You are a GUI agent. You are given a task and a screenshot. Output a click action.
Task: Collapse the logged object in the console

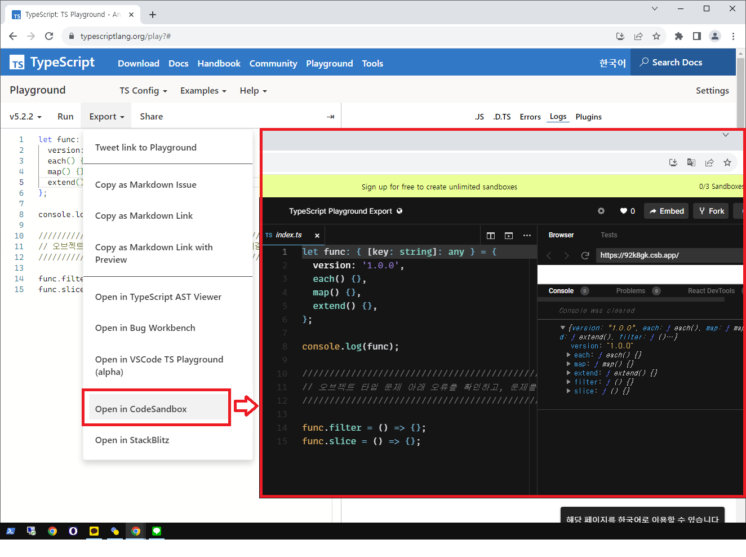[562, 328]
